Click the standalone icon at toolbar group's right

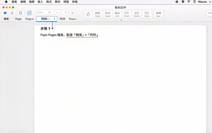tap(158, 14)
